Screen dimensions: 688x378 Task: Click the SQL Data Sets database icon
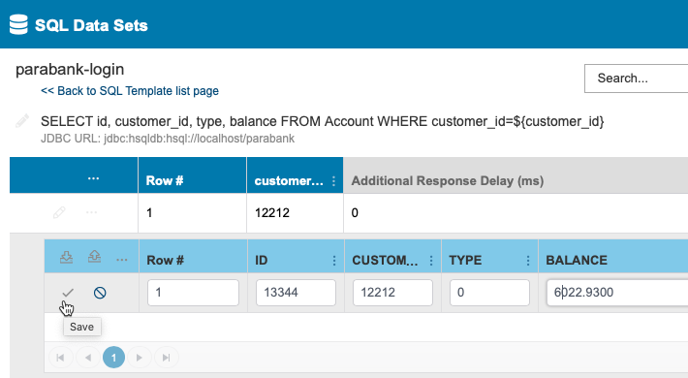18,24
